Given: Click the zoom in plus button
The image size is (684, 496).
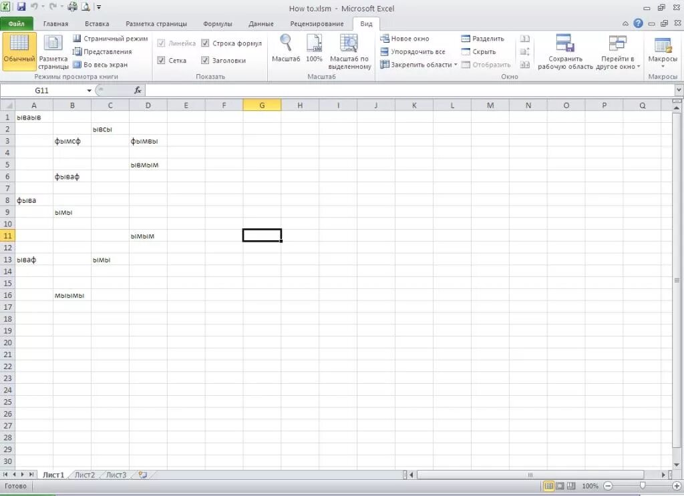Looking at the screenshot, I should [x=677, y=486].
